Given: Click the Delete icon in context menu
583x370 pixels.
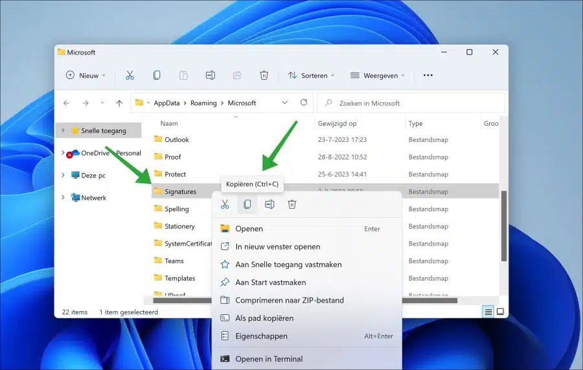Looking at the screenshot, I should [292, 204].
